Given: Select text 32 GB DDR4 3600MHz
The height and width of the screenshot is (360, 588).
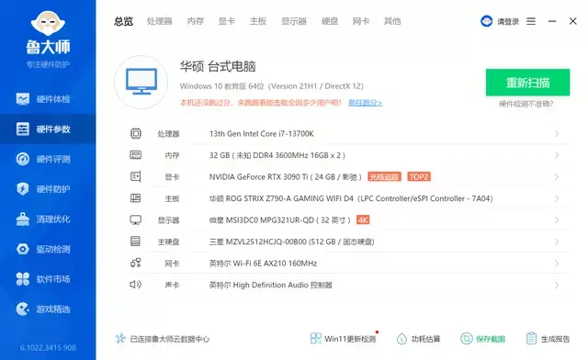Looking at the screenshot, I should pos(277,155).
